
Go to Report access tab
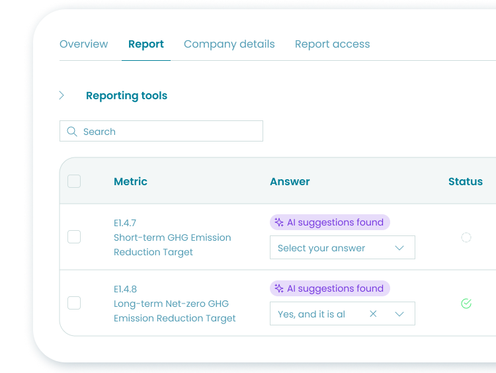(x=332, y=44)
